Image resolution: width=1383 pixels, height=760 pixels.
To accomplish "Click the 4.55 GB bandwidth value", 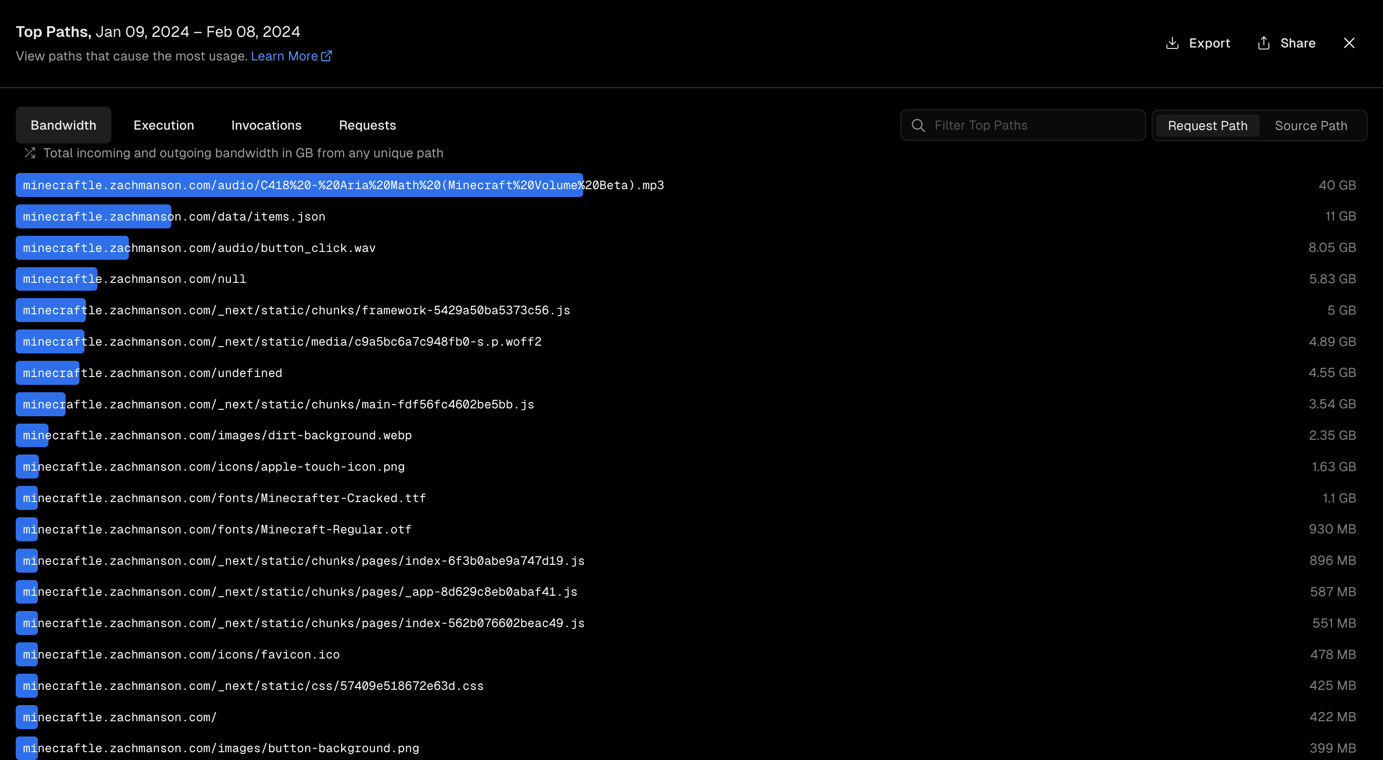I will (x=1332, y=372).
